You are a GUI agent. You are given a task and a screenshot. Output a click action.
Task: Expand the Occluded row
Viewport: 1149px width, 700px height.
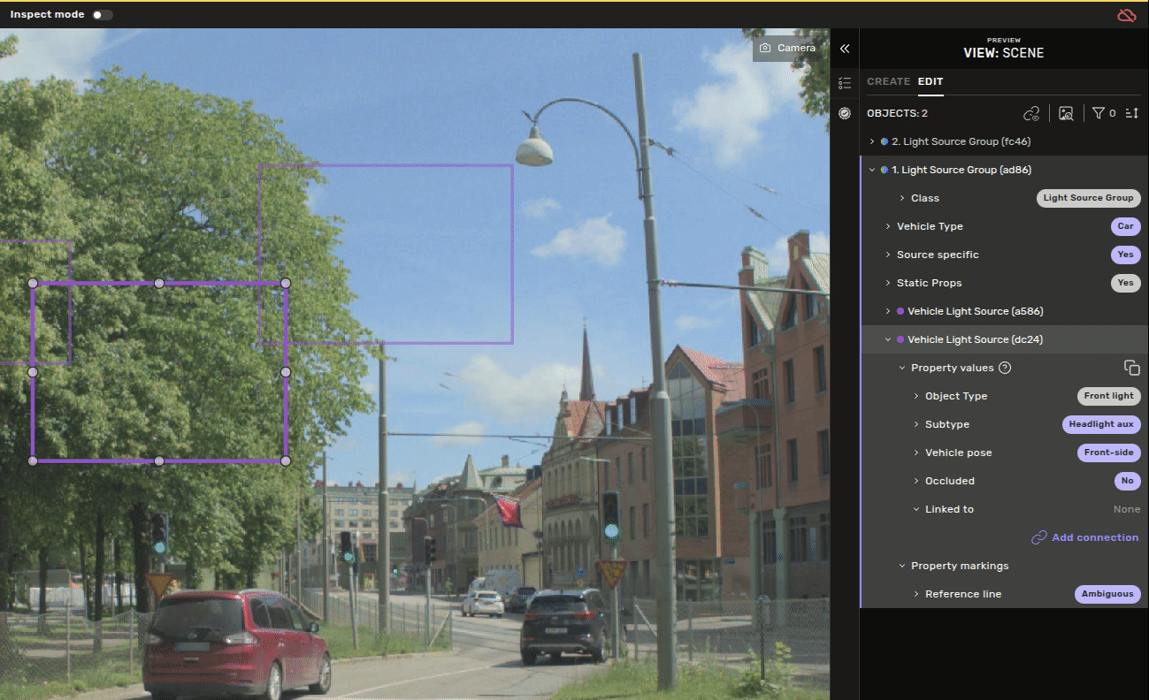916,481
